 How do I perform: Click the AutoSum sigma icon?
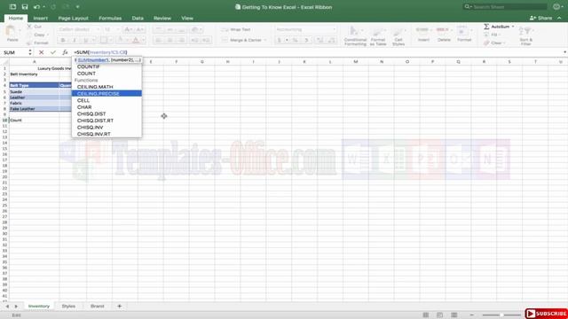click(486, 27)
